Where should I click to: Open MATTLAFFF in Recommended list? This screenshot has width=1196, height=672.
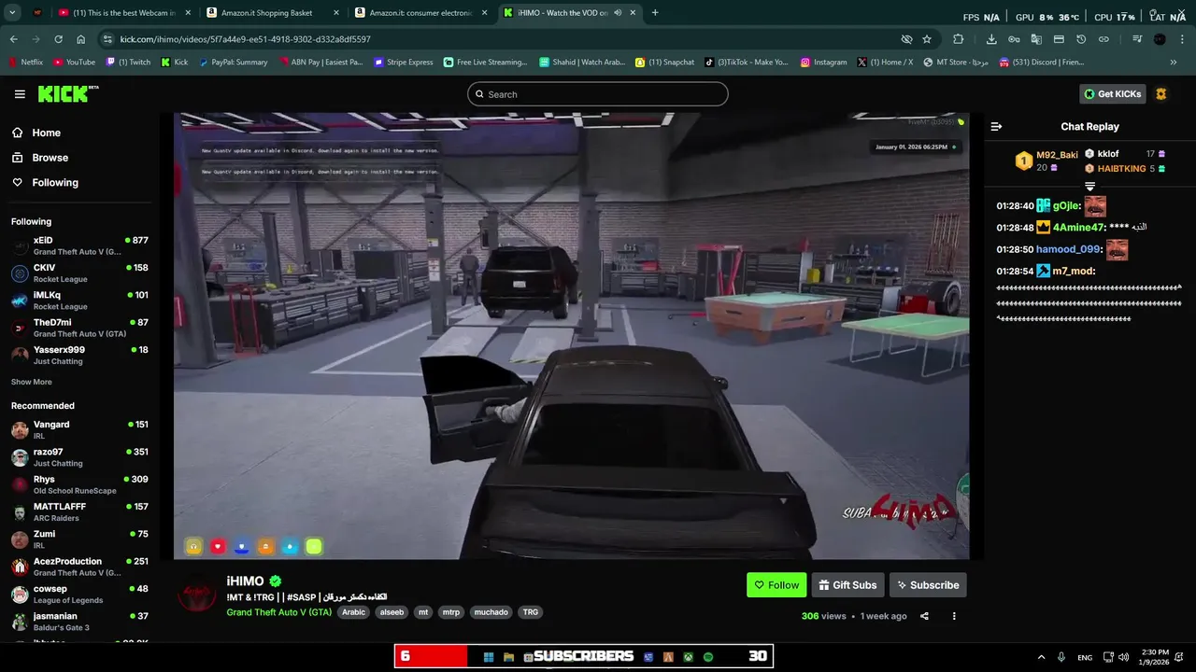(80, 512)
